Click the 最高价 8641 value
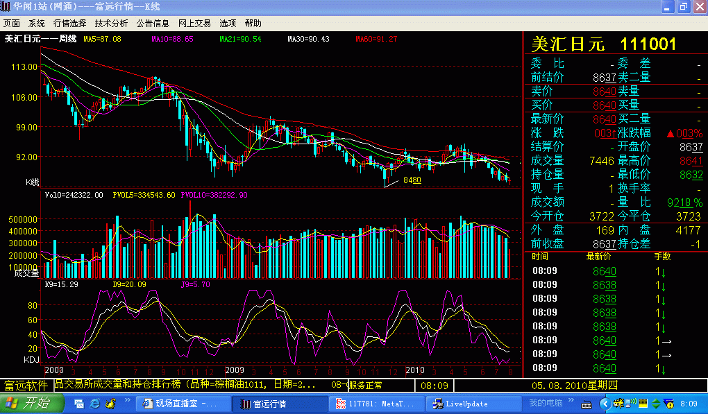The height and width of the screenshot is (414, 708). click(691, 161)
